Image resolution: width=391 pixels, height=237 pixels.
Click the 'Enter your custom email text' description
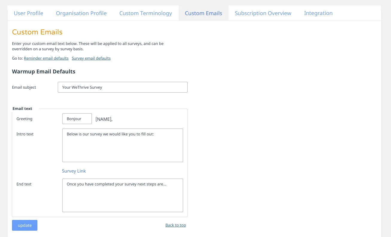point(88,46)
